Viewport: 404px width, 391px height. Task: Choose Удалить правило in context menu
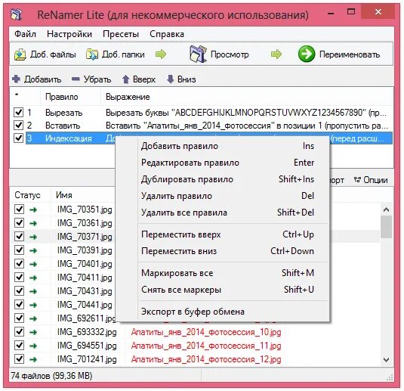223,196
